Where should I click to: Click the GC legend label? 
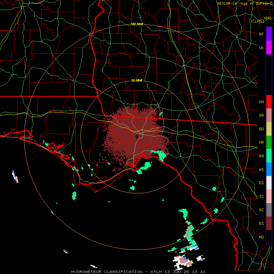(x=262, y=210)
